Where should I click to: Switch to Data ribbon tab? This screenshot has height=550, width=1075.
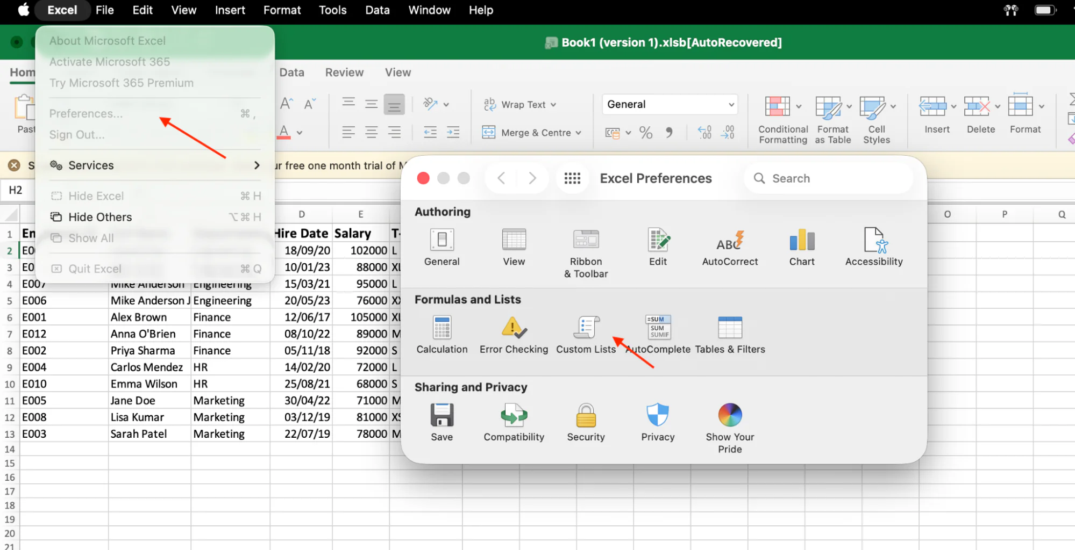[x=291, y=73]
